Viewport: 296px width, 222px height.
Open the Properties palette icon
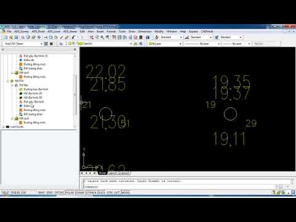(114, 37)
